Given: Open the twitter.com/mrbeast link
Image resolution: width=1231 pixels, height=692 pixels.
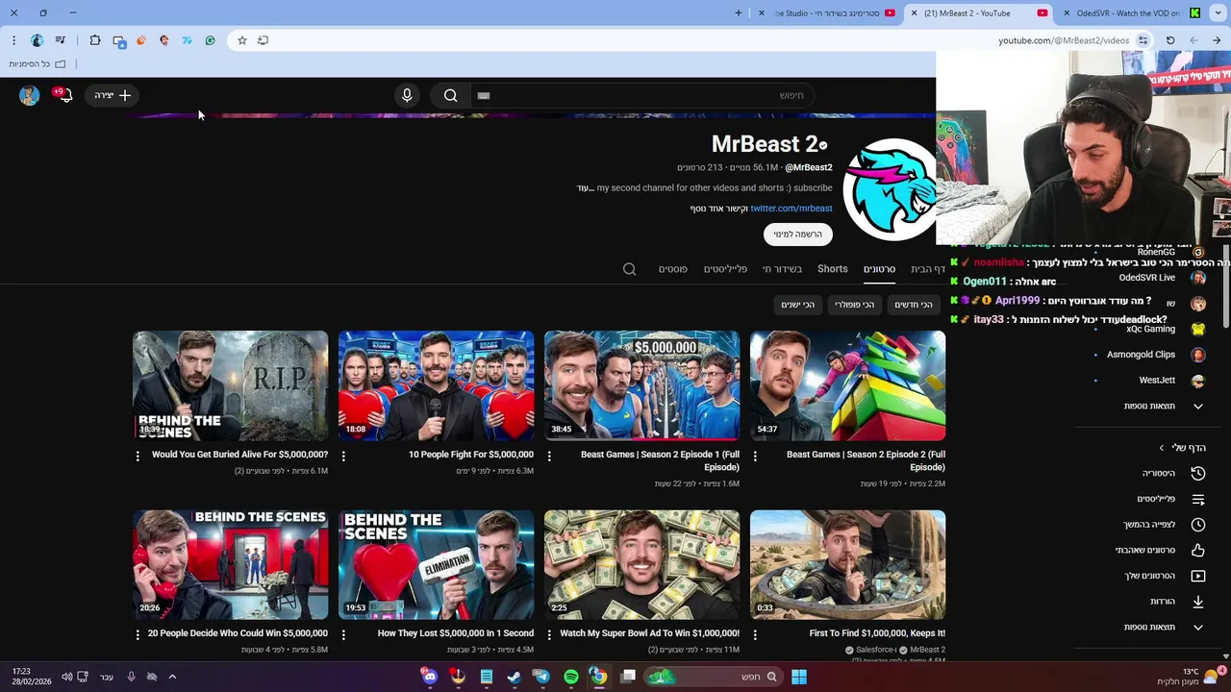Looking at the screenshot, I should [791, 209].
